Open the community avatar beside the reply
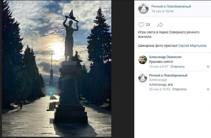Viewport: 211px width, 138px height. pos(143,78)
